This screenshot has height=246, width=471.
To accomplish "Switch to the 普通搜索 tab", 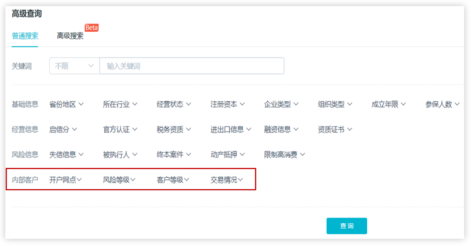I will (x=25, y=36).
